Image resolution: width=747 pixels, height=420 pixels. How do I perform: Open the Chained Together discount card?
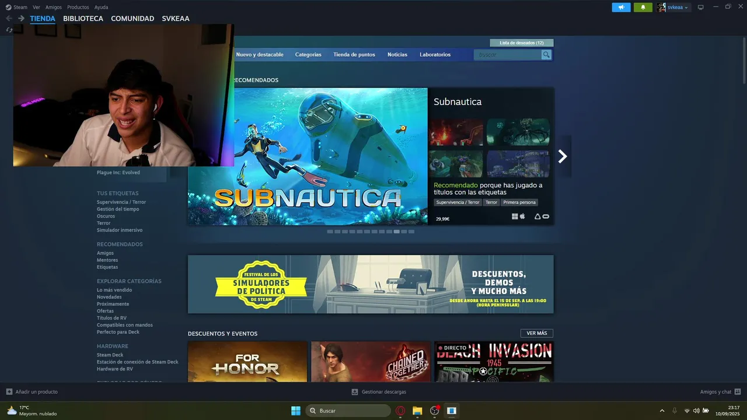click(x=371, y=362)
